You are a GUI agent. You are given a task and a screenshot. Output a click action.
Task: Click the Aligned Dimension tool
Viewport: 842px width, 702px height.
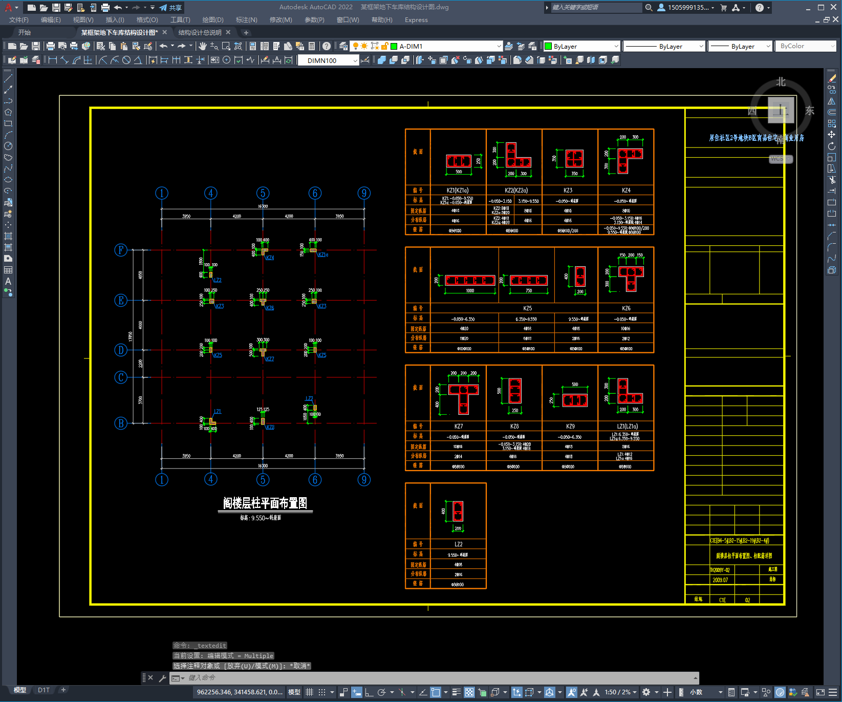click(x=64, y=60)
